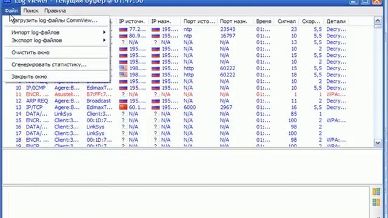This screenshot has width=388, height=218.
Task: Sort by Скор... column header
Action: coord(311,22)
